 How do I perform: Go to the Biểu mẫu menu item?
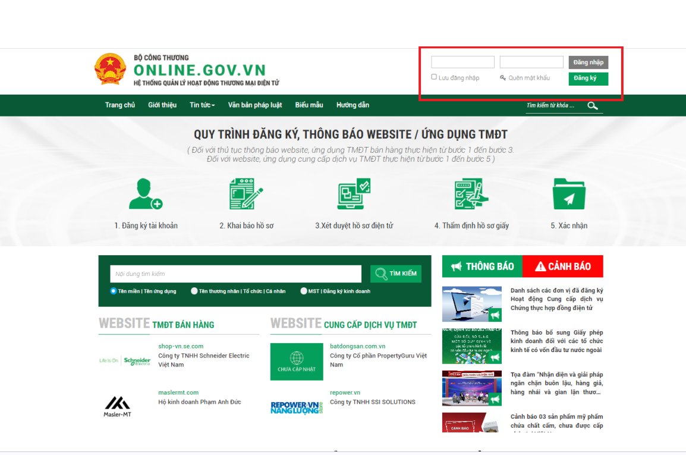pyautogui.click(x=309, y=105)
